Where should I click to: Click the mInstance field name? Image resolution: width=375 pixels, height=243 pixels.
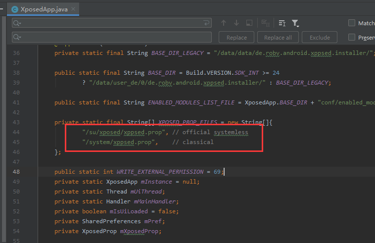(156, 182)
